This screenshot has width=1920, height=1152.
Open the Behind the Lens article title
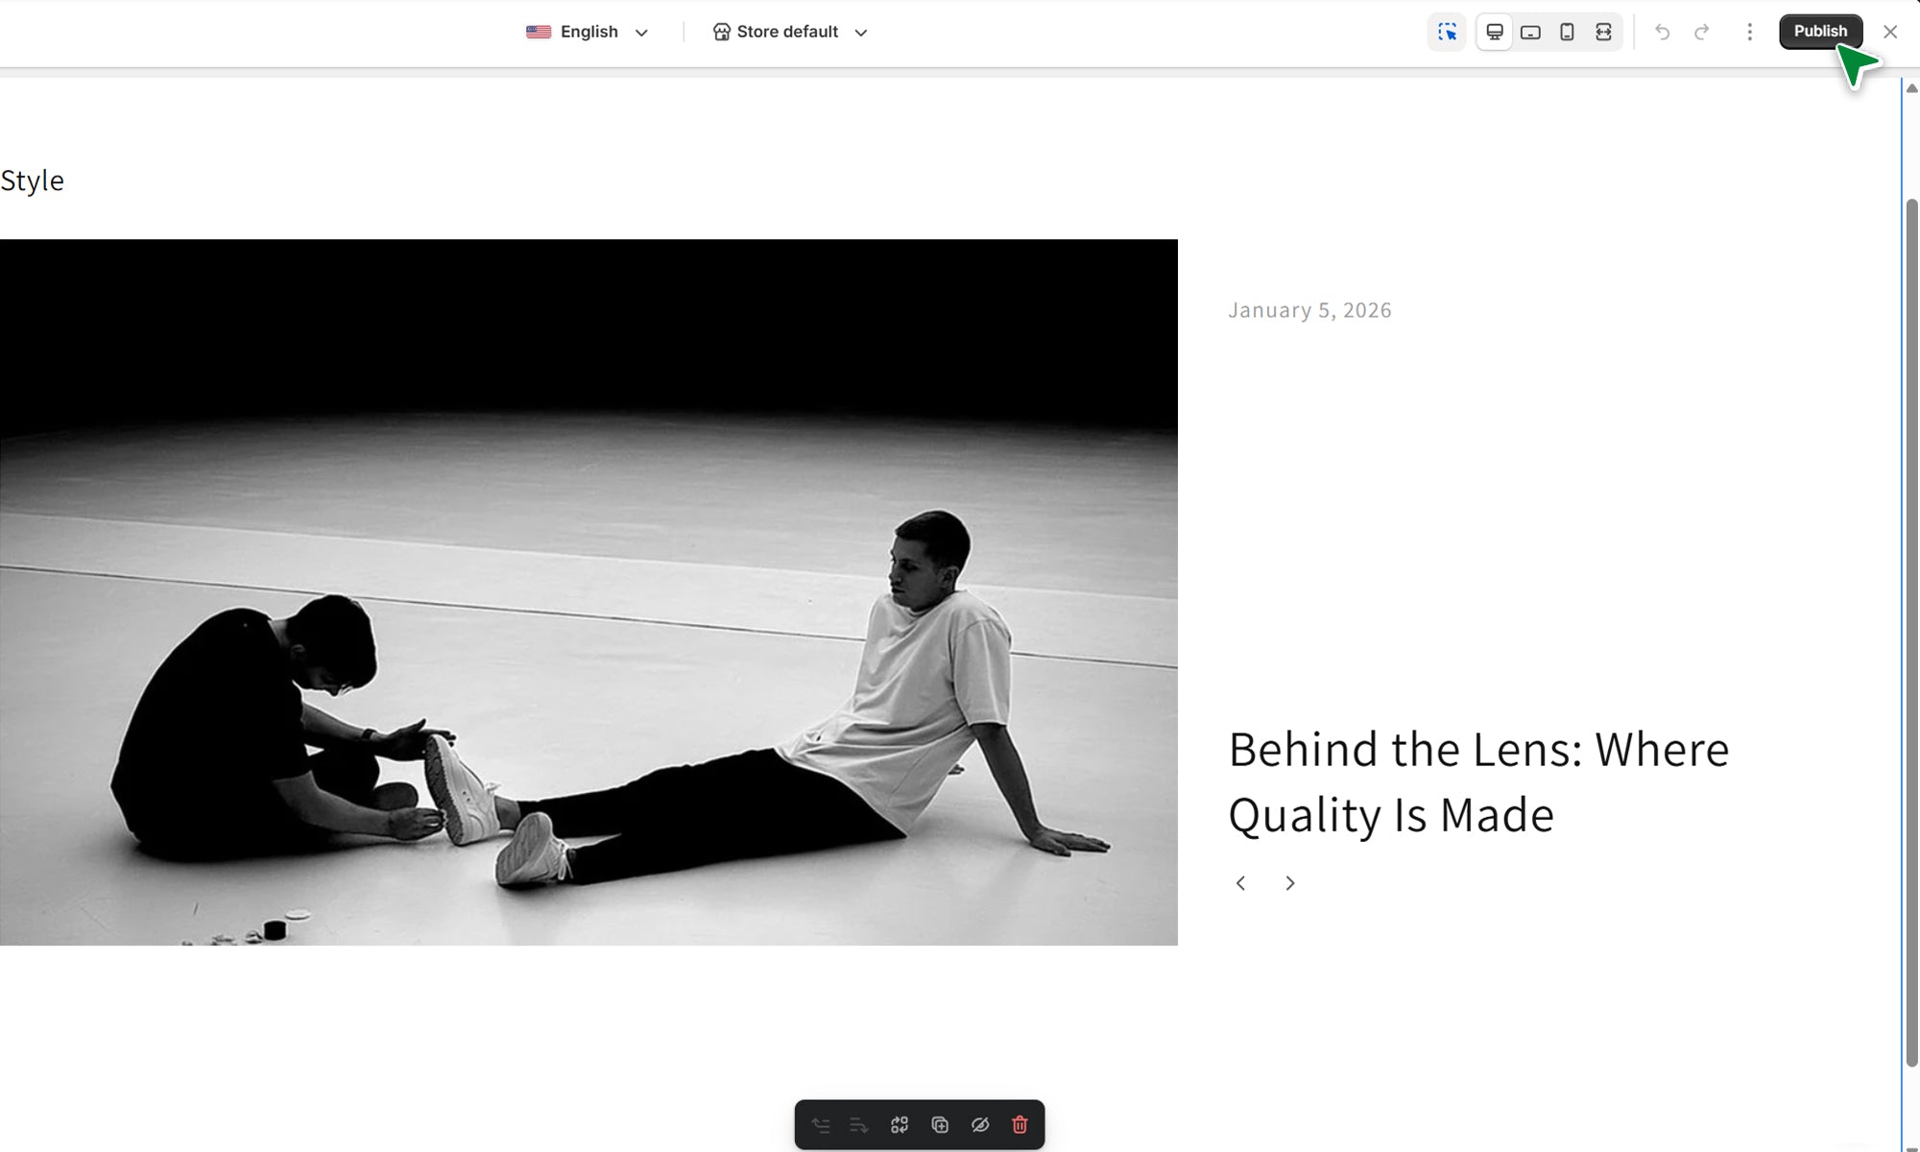pos(1477,781)
